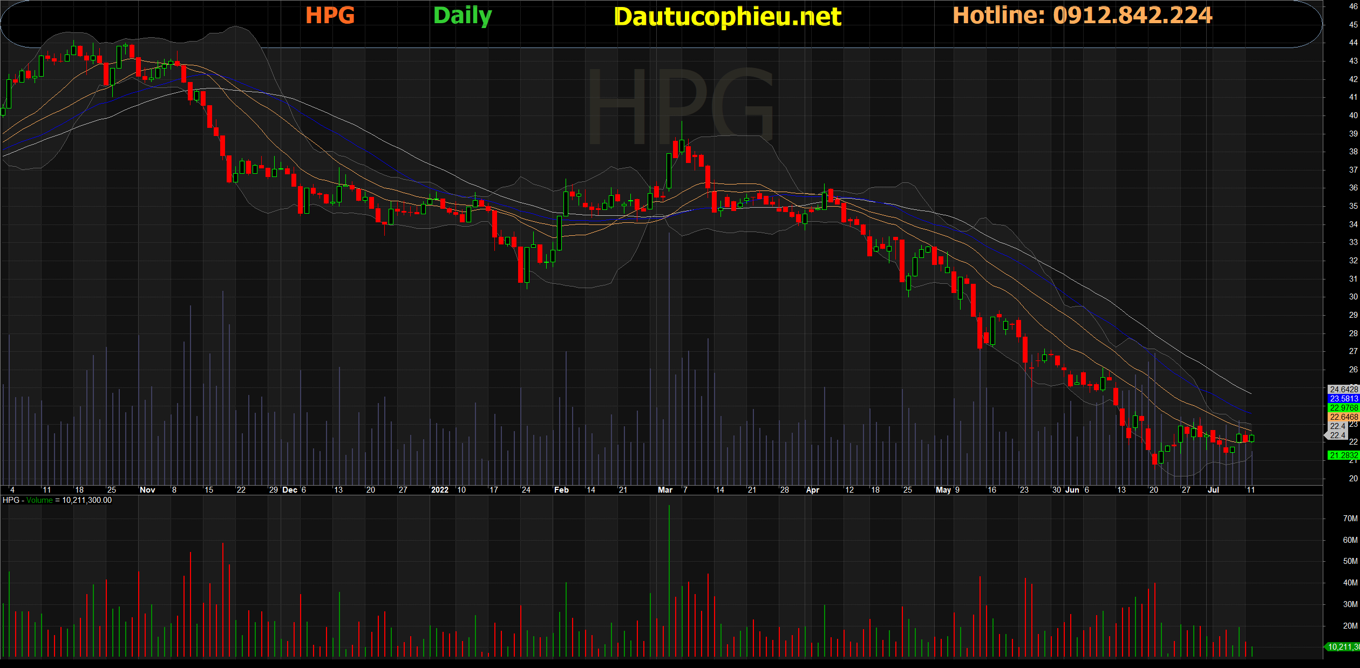Click the green Daily timeframe label

click(463, 15)
